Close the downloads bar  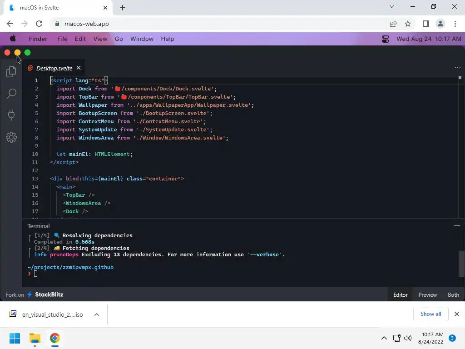tap(457, 314)
